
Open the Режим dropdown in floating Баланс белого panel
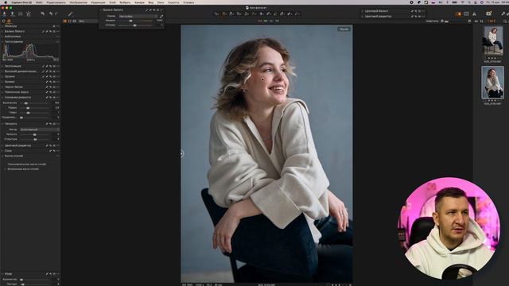138,16
